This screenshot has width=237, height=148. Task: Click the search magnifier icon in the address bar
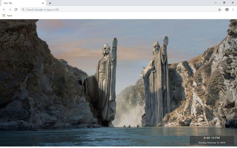coord(23,10)
